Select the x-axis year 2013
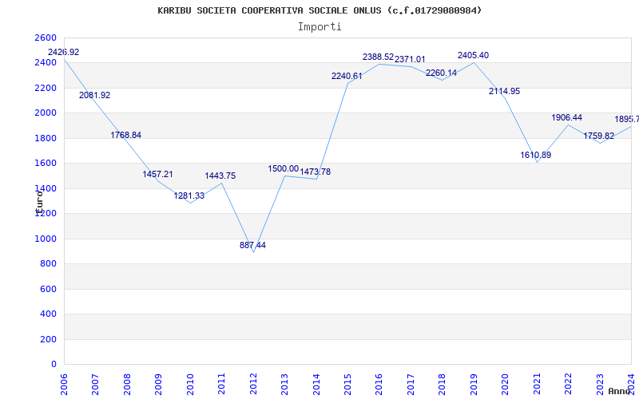Viewport: 639px width, 399px height. pyautogui.click(x=284, y=384)
